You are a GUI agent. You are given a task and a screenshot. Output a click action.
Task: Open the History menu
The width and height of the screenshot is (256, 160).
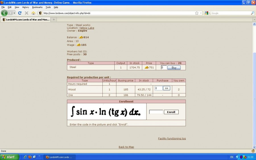[x=26, y=7]
